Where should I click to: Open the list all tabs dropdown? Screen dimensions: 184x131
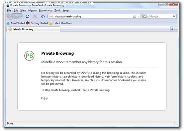click(176, 29)
